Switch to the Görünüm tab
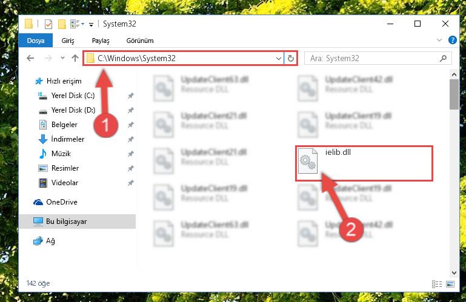This screenshot has width=466, height=302. pos(140,41)
